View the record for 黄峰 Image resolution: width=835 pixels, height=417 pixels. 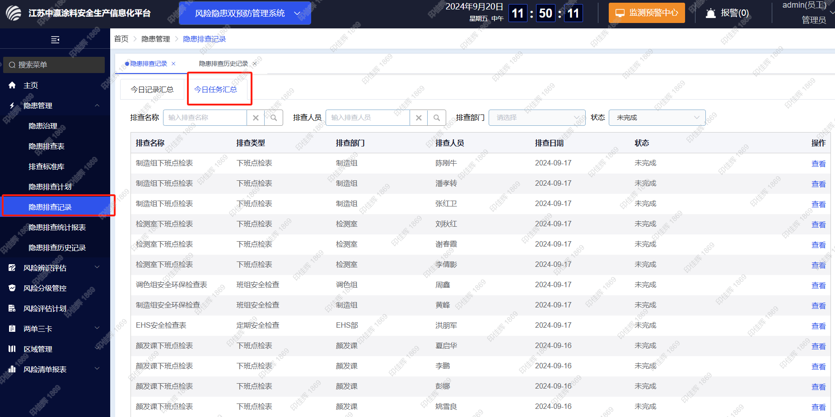coord(818,306)
